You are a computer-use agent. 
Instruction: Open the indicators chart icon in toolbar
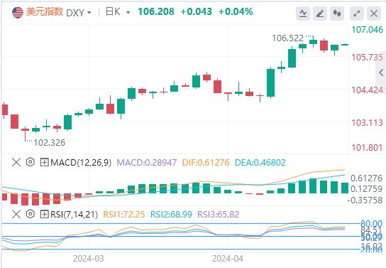pyautogui.click(x=303, y=14)
